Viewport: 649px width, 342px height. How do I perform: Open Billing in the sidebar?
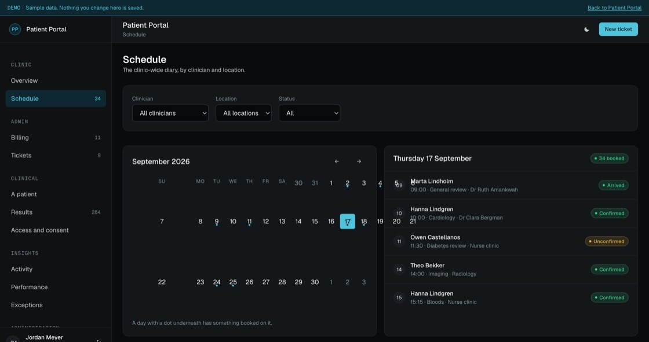tap(56, 137)
